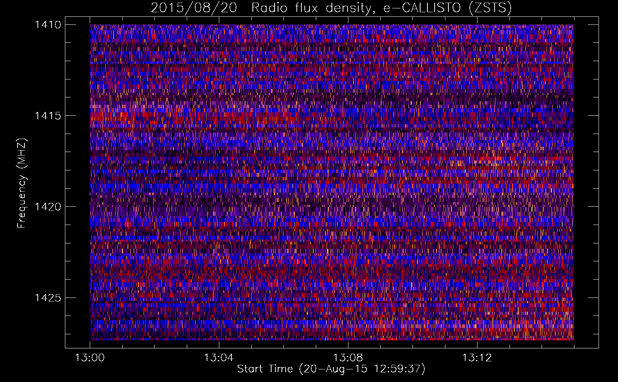This screenshot has height=382, width=618.
Task: Click the 1425 frequency axis label
Action: pos(48,298)
